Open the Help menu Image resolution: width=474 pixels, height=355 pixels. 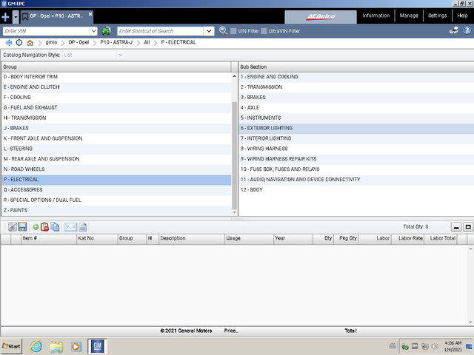(462, 16)
